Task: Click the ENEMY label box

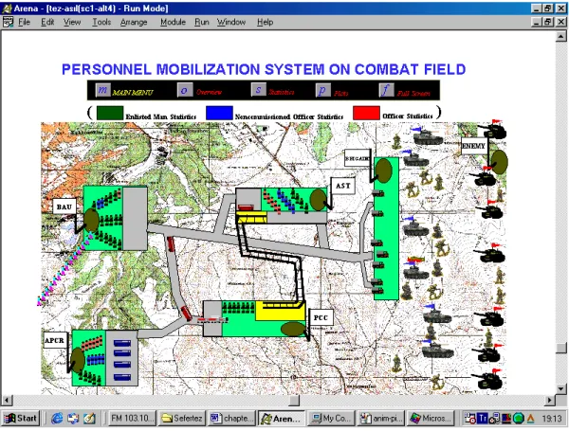Action: 473,146
